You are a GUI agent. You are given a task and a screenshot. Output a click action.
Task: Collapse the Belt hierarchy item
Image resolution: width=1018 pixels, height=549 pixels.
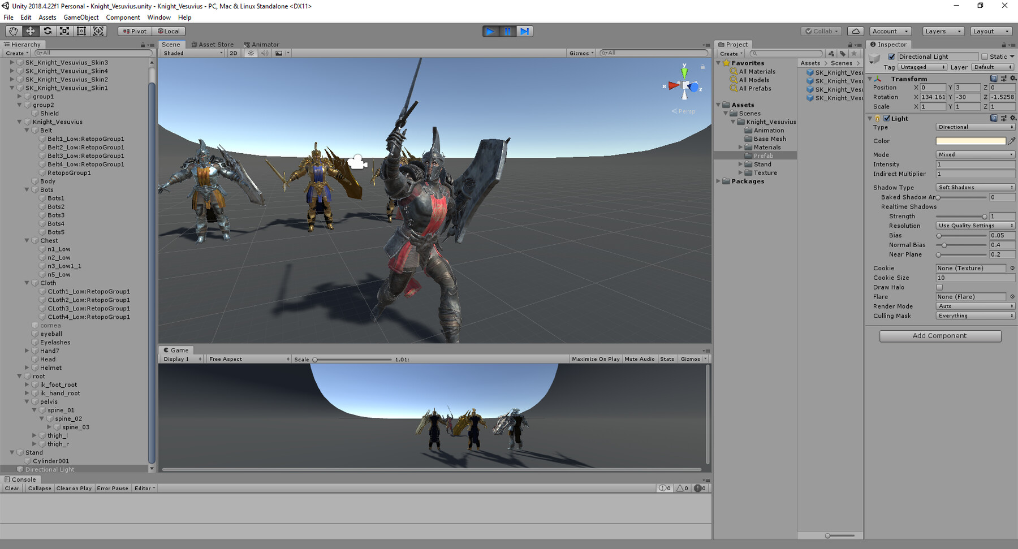coord(27,130)
